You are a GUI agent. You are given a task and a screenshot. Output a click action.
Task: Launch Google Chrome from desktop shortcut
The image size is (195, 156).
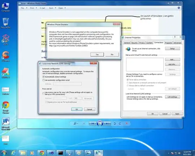[x=5, y=107]
